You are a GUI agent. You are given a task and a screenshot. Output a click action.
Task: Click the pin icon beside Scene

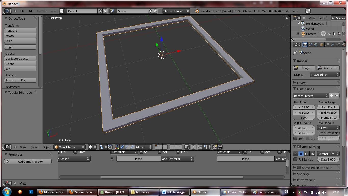pos(295,53)
